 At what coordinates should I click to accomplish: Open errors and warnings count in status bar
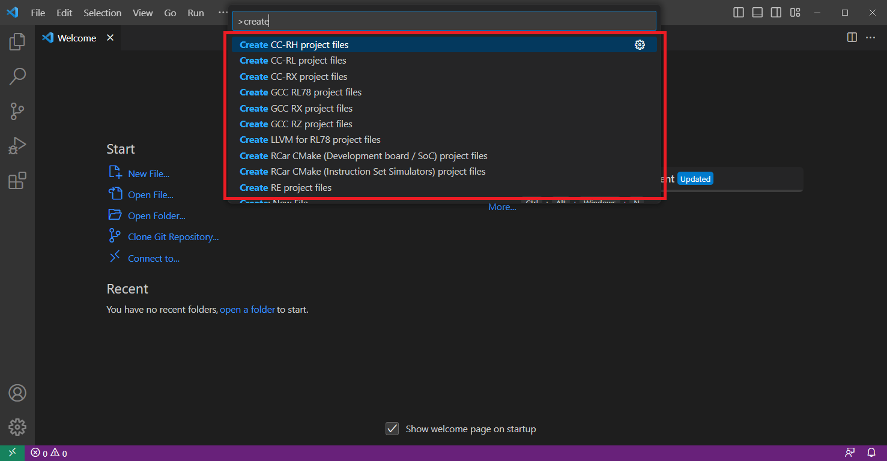coord(49,453)
